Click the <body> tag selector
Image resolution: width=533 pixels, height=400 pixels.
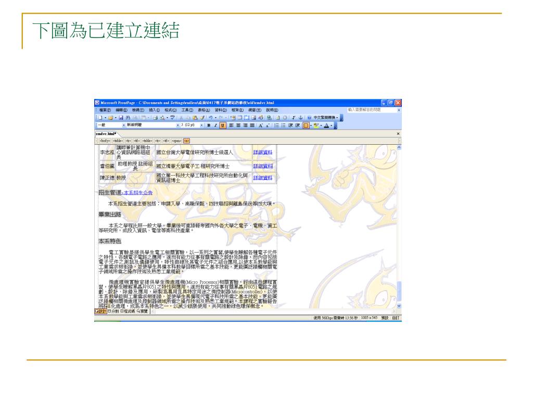105,141
